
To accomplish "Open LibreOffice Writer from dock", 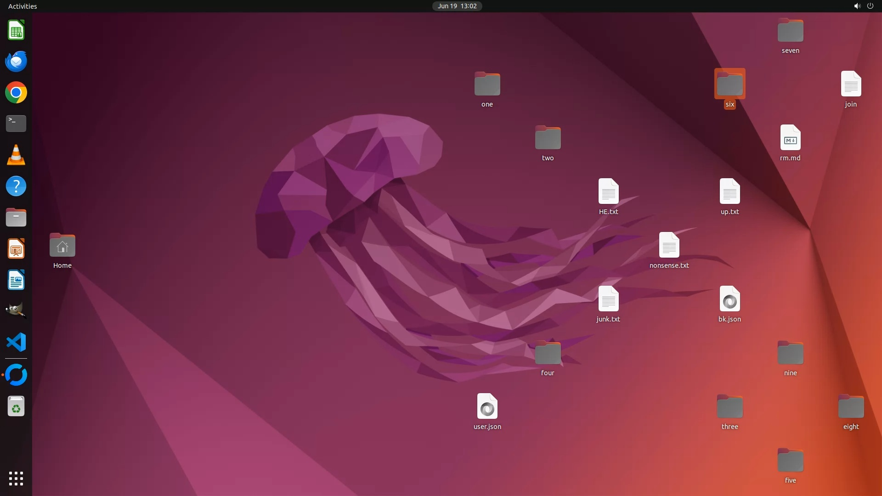I will point(16,280).
